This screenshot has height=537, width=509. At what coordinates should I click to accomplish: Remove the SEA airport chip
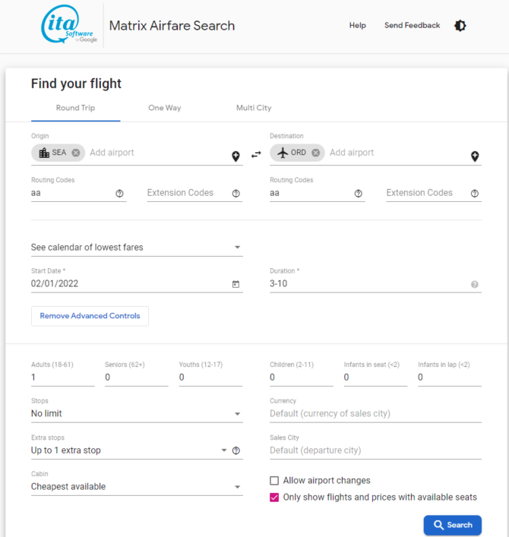76,153
